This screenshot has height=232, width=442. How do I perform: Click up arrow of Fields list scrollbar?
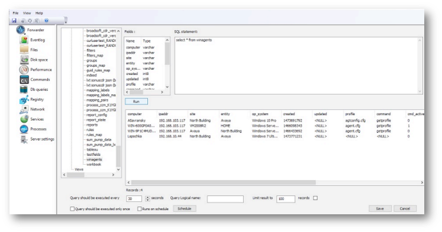pos(167,40)
